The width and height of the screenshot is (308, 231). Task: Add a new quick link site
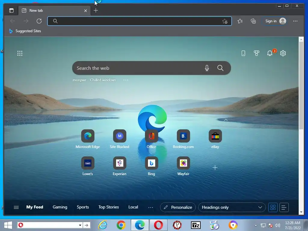pos(215,168)
